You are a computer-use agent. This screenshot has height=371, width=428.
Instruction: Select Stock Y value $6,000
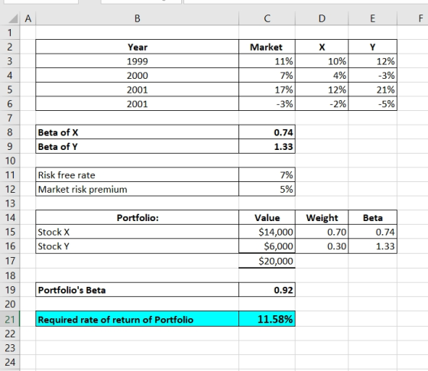click(x=267, y=246)
